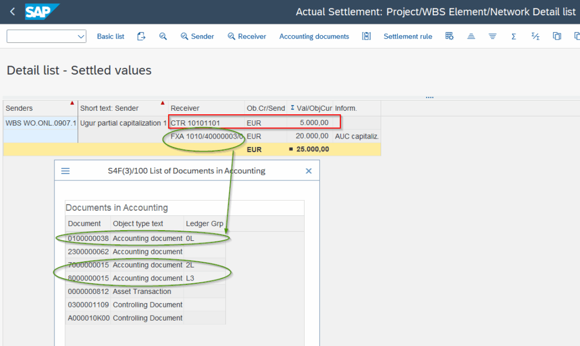Sort the list in descending order
Viewport: 580px width, 346px height.
click(x=492, y=36)
